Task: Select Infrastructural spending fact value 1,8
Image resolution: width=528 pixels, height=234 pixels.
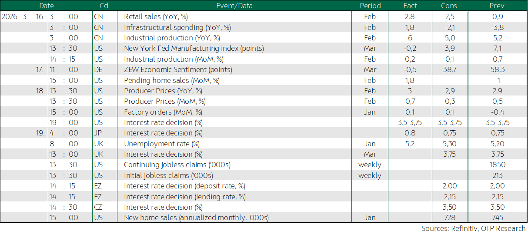Action: [410, 27]
